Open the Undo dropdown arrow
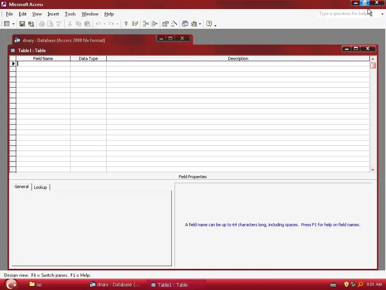Screen dimensions: 386x290 coord(104,24)
